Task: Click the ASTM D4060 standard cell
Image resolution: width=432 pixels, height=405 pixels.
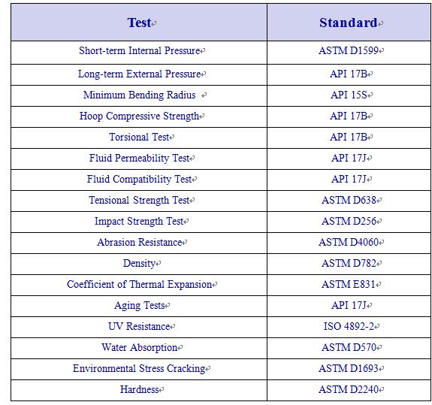Action: pyautogui.click(x=349, y=243)
